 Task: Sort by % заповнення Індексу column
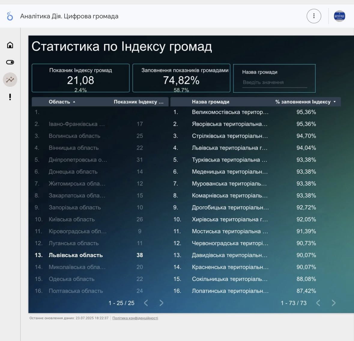303,102
